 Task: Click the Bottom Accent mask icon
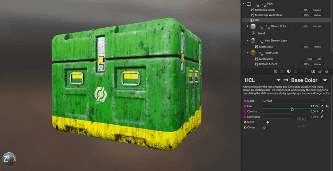(x=256, y=64)
